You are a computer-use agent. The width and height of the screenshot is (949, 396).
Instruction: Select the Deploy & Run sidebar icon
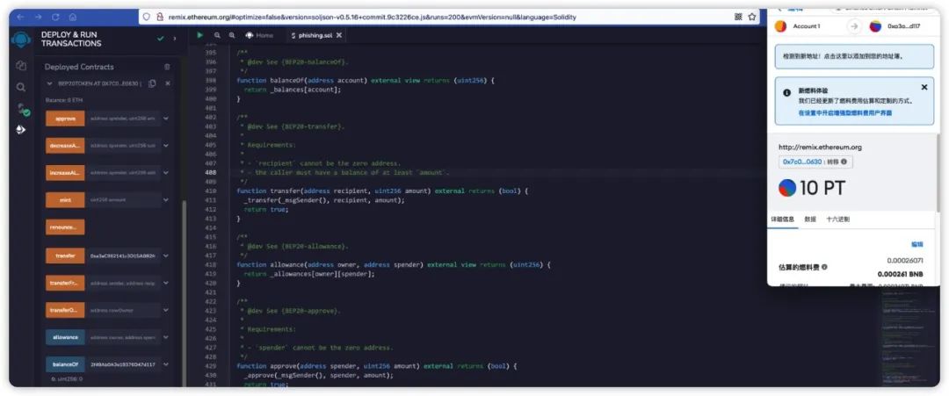(x=21, y=130)
